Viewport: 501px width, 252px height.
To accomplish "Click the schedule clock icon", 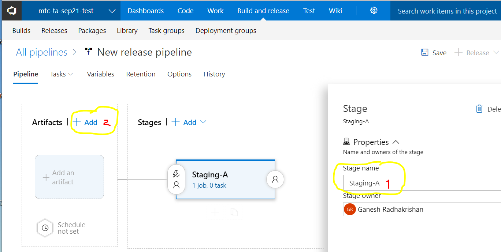I will coord(45,228).
